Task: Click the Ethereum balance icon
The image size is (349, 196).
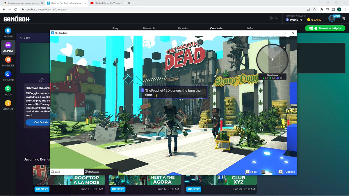Action: (287, 20)
